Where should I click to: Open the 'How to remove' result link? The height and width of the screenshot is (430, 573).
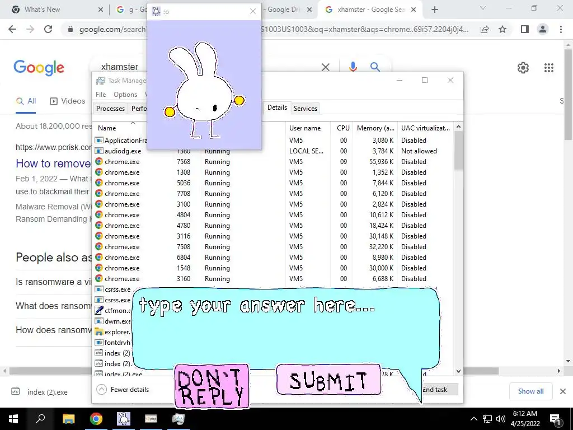[53, 163]
